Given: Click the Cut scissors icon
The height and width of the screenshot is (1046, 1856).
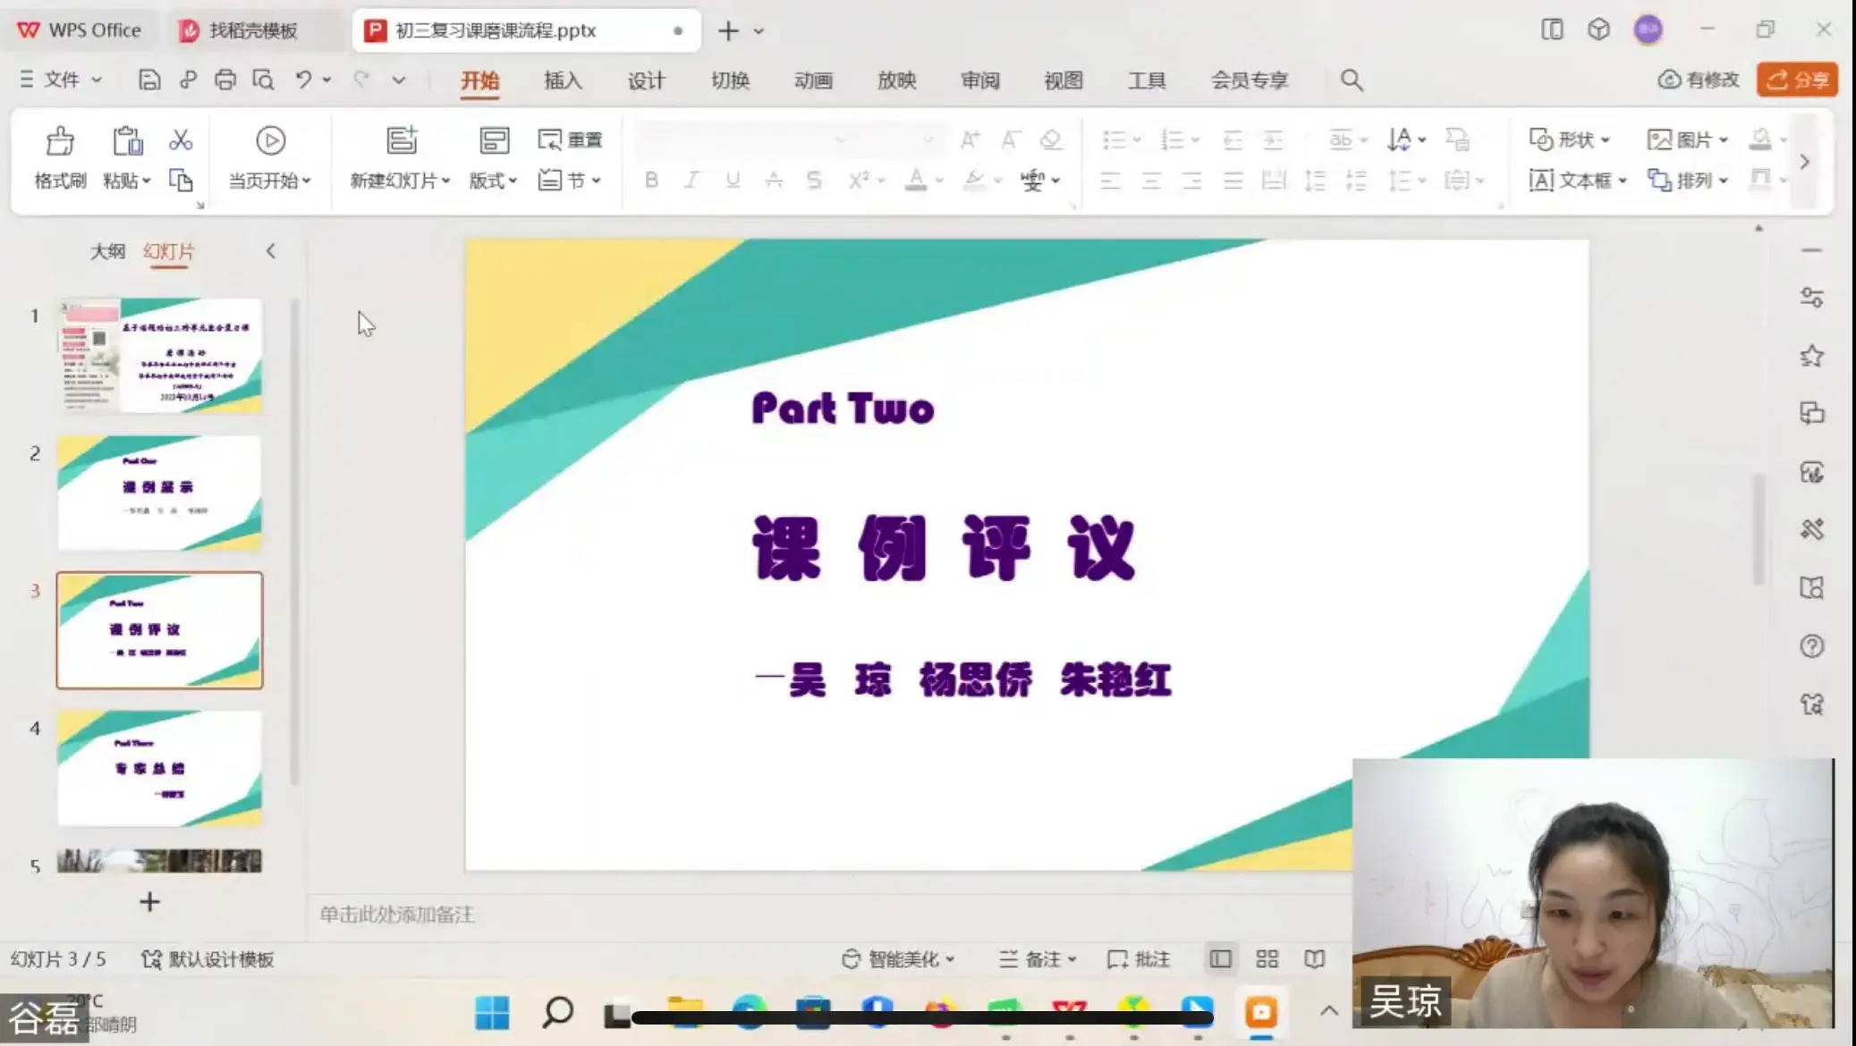Looking at the screenshot, I should [181, 139].
